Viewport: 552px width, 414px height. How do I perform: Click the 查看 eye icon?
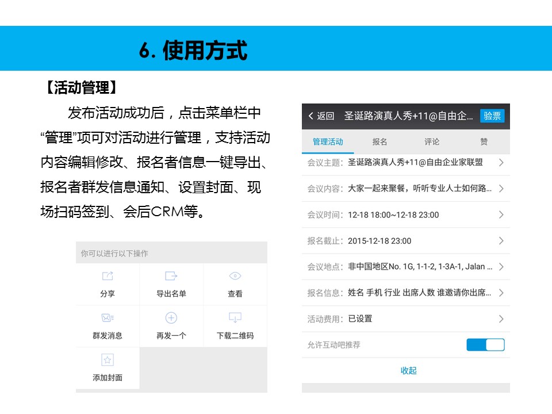[235, 277]
